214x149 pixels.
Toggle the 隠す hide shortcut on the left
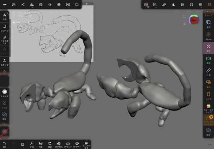4,116
